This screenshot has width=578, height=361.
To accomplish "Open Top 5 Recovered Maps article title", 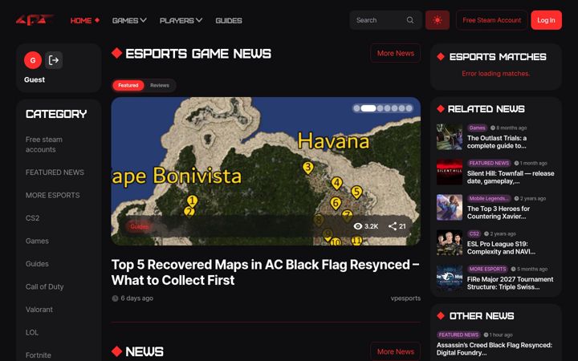I will (266, 272).
